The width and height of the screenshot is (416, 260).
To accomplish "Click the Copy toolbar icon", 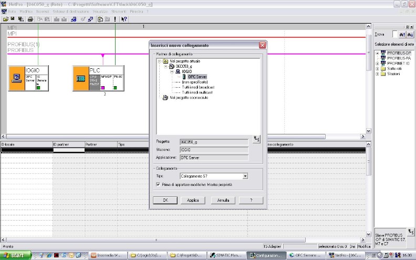I will (x=40, y=19).
